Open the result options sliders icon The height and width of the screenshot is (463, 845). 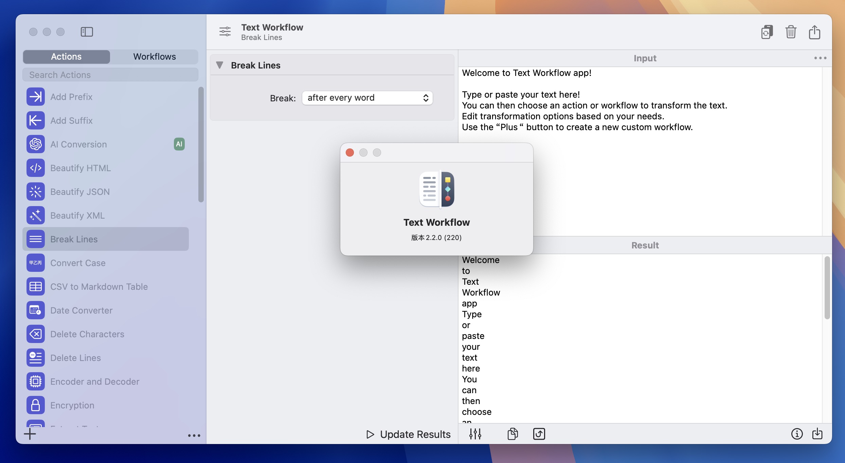point(475,434)
